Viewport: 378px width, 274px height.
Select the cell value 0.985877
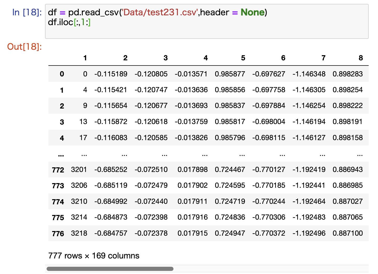click(x=230, y=74)
